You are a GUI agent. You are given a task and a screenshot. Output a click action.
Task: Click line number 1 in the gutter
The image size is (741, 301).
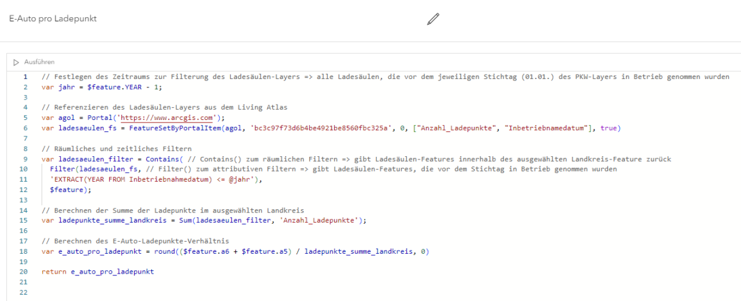[26, 77]
